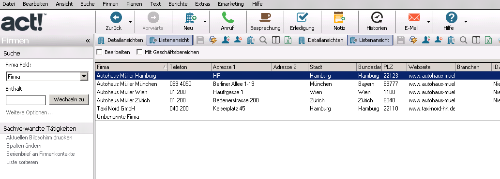Open the Emarketing menu
The height and width of the screenshot is (179, 500).
pos(231,4)
